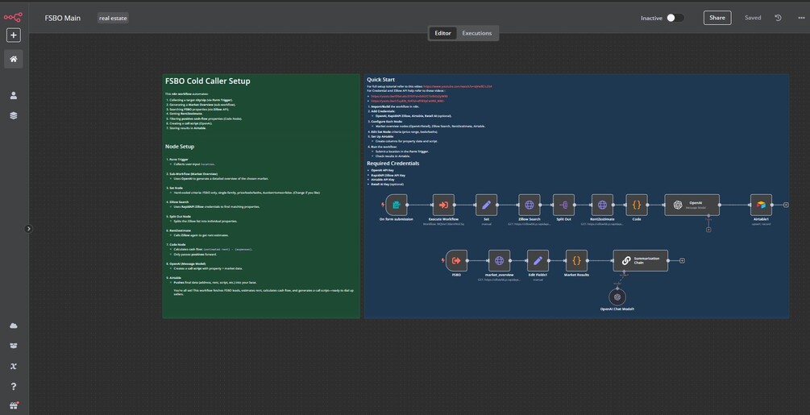Open the cloud admin panel icon

pos(14,326)
